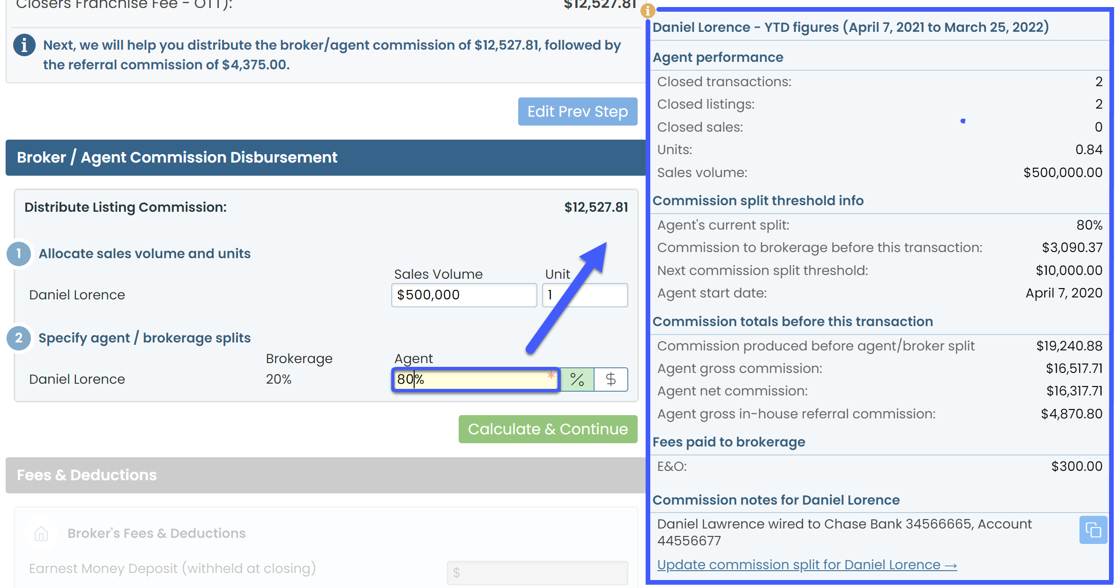Click the step 1 number badge
The height and width of the screenshot is (588, 1116).
(19, 253)
